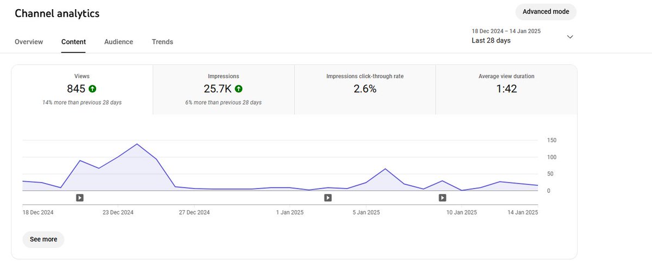Select the Average view duration card
This screenshot has height=264, width=652.
click(506, 90)
